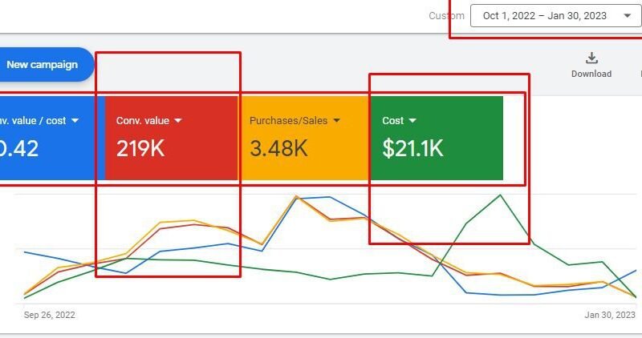
Task: Click the Conv. value metric label text
Action: click(143, 121)
